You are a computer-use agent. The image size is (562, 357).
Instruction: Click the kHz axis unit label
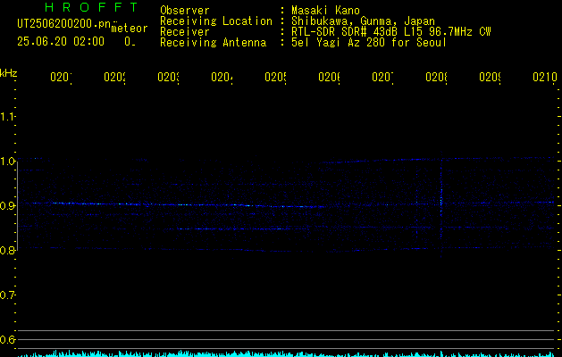click(x=9, y=73)
